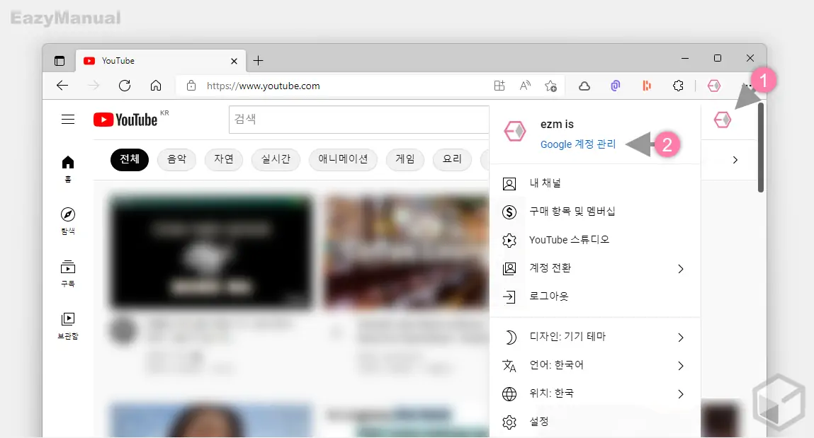814x438 pixels.
Task: Open Subscriptions (구독) in the sidebar
Action: [68, 273]
